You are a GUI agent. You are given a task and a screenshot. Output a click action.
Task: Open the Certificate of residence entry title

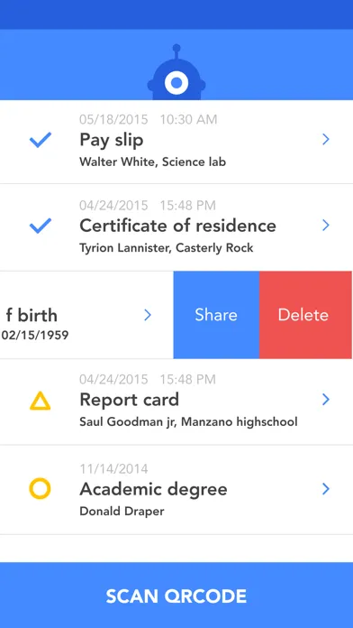click(x=178, y=226)
